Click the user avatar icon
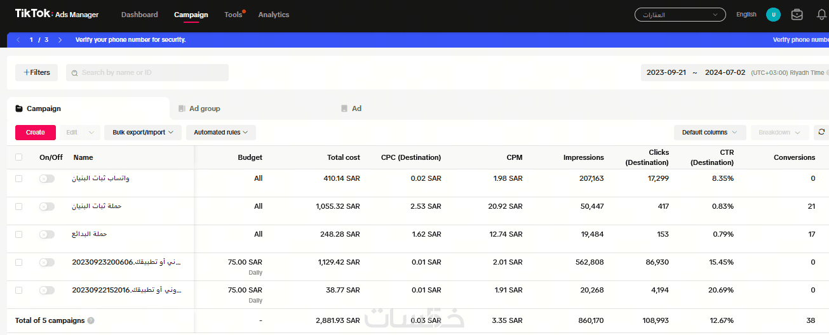Viewport: 829px width, 335px height. point(773,15)
